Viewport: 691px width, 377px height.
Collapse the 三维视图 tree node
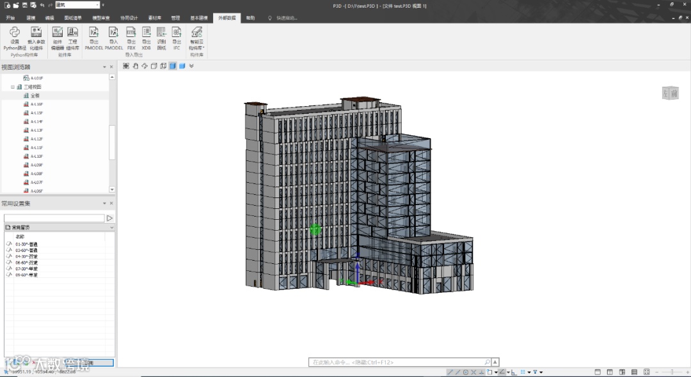tap(12, 87)
